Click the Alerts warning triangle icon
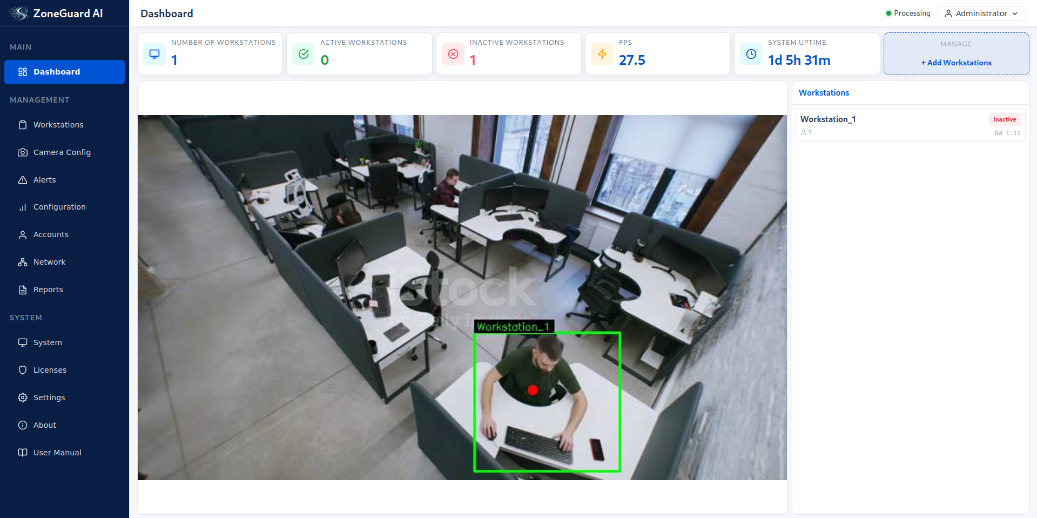 (x=23, y=180)
